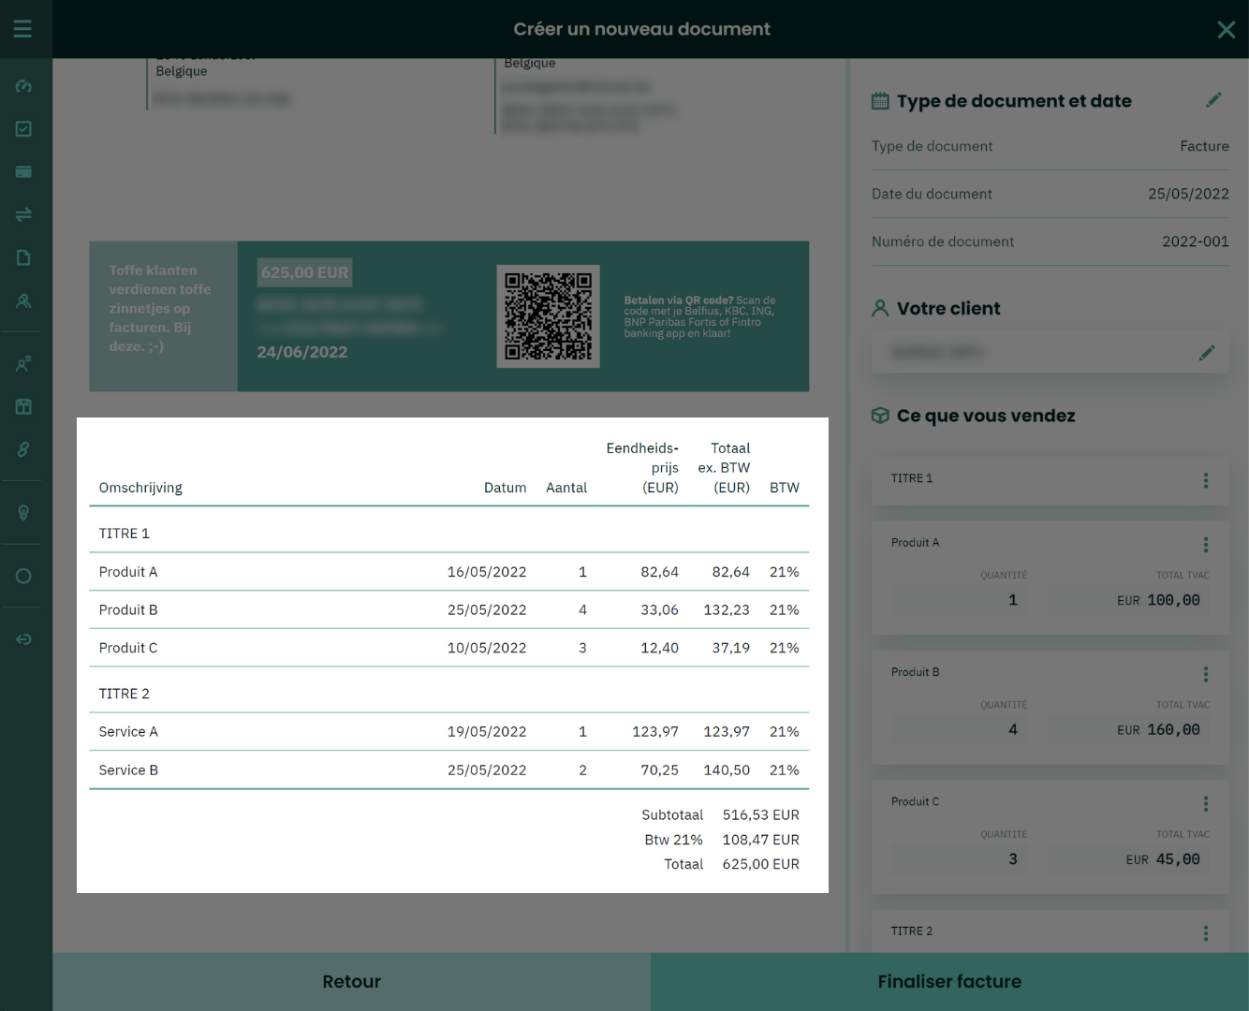Click the subtotal value '516,53 EUR'

pyautogui.click(x=760, y=815)
